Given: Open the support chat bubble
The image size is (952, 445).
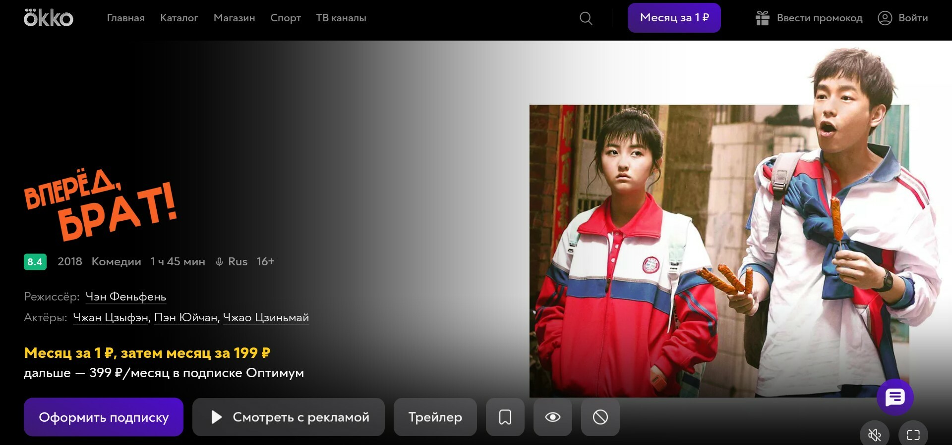Looking at the screenshot, I should tap(894, 397).
